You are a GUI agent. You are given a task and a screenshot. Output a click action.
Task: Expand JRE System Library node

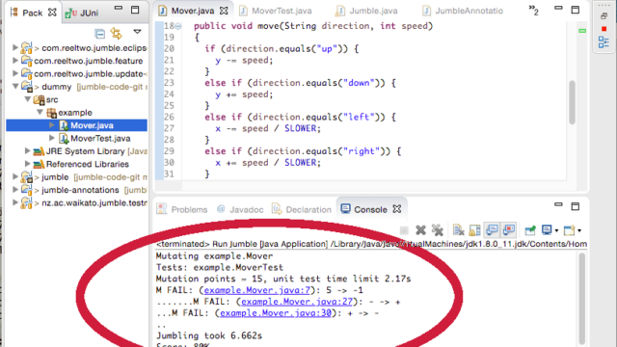point(27,150)
